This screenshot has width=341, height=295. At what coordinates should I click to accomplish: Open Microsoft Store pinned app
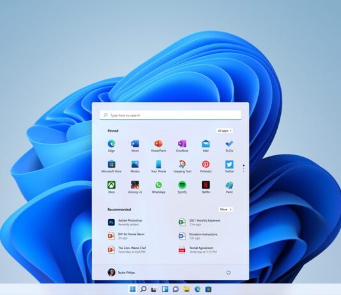pyautogui.click(x=111, y=167)
